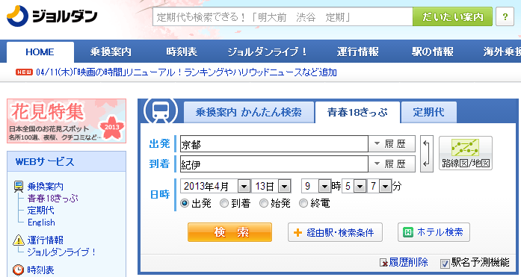Click the 履歴削除 delete icon
Screen dimensions: 521x277
383,263
